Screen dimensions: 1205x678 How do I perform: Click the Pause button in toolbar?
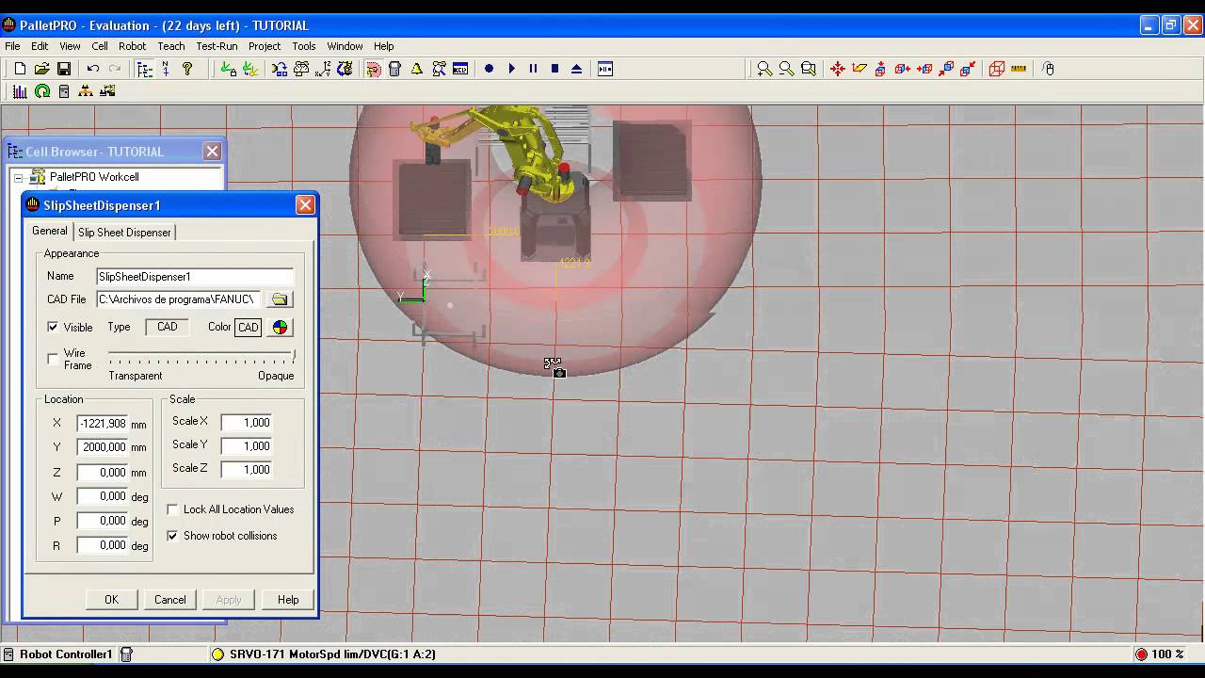[533, 69]
